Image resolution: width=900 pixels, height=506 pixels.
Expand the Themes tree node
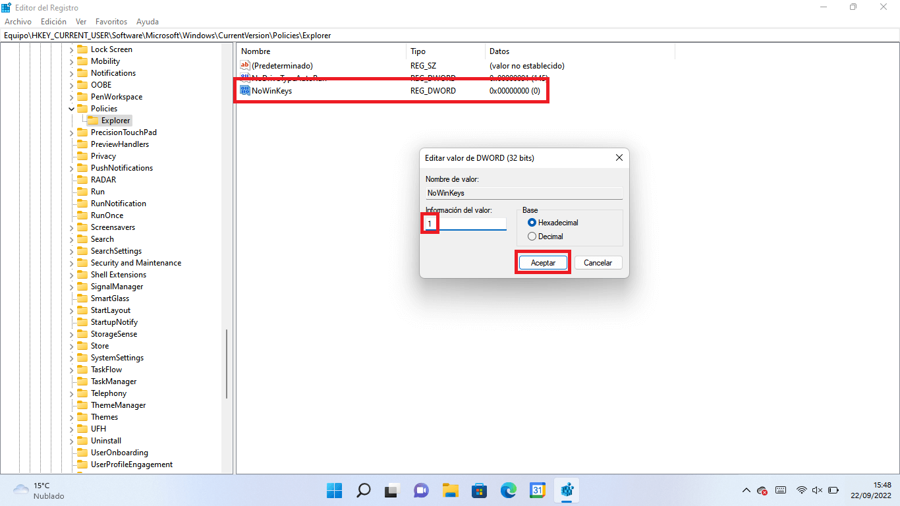[x=72, y=417]
